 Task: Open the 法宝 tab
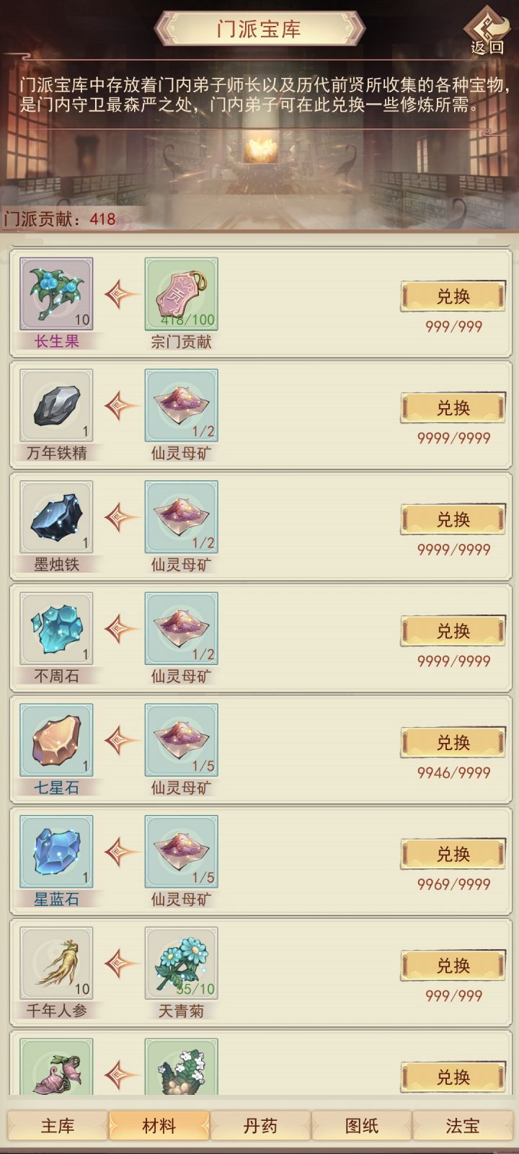click(463, 1126)
